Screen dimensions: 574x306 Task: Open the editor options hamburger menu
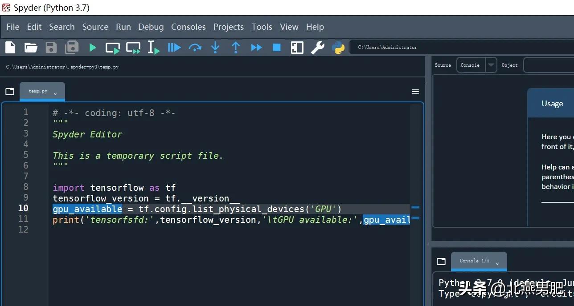[x=415, y=91]
